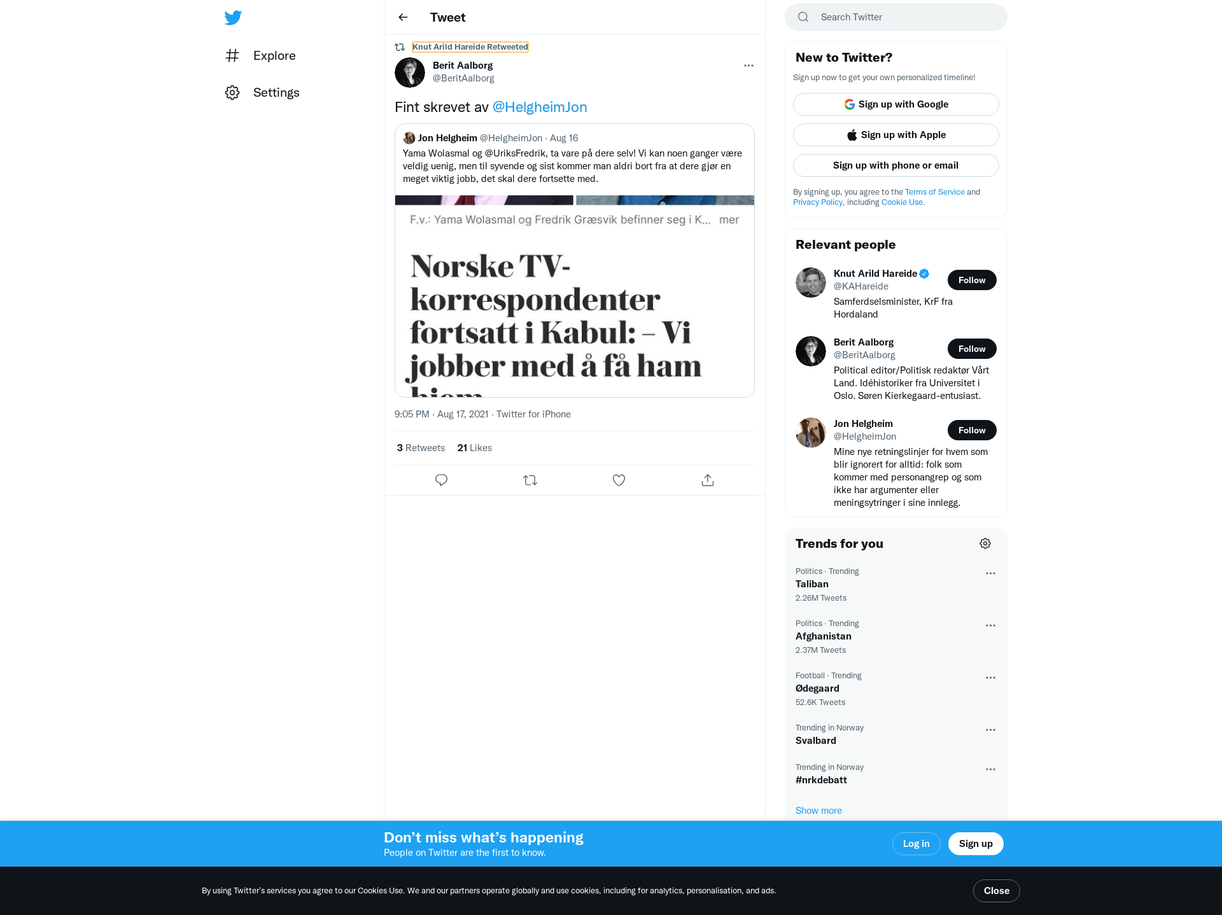Open Settings from the sidebar
1222x915 pixels.
(x=262, y=92)
